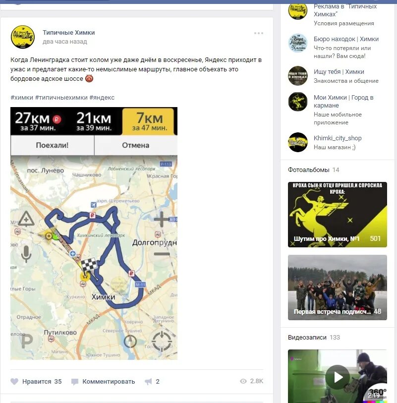Like the post via the heart icon

coord(14,381)
